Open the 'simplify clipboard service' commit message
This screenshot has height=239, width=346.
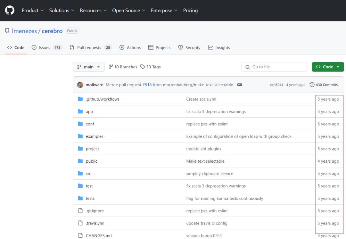point(210,174)
